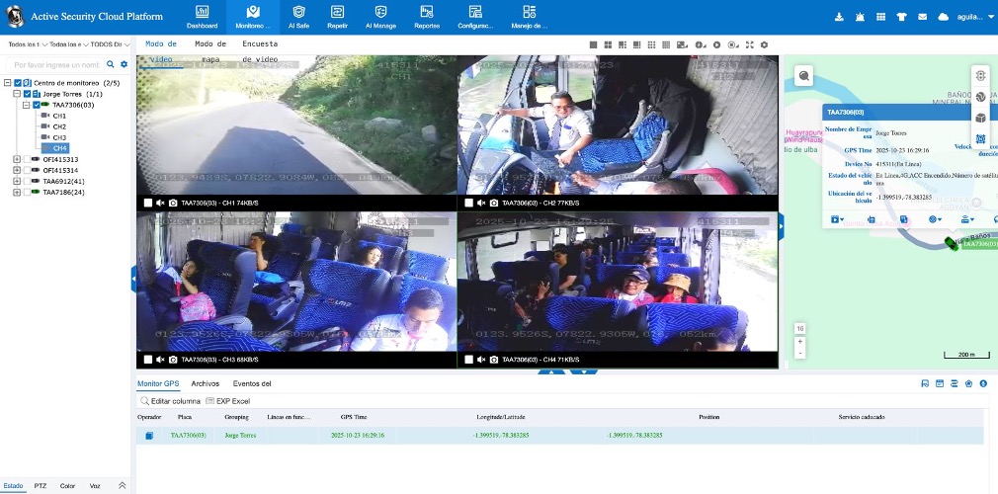Click the vehicle name search field
The height and width of the screenshot is (494, 998).
pos(55,65)
